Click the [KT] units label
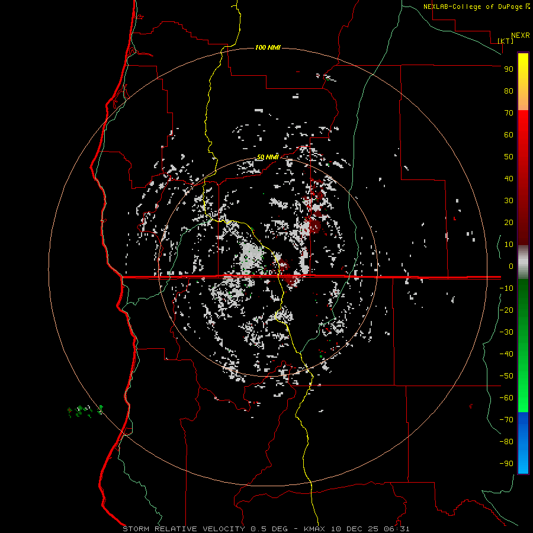The height and width of the screenshot is (533, 533). pyautogui.click(x=506, y=41)
